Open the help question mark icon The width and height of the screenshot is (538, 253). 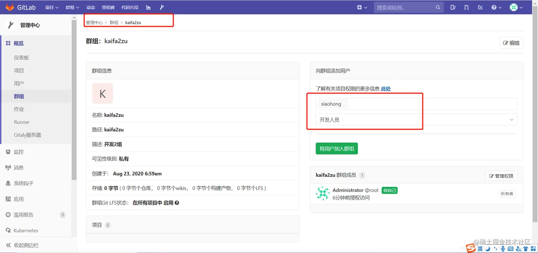coord(494,7)
